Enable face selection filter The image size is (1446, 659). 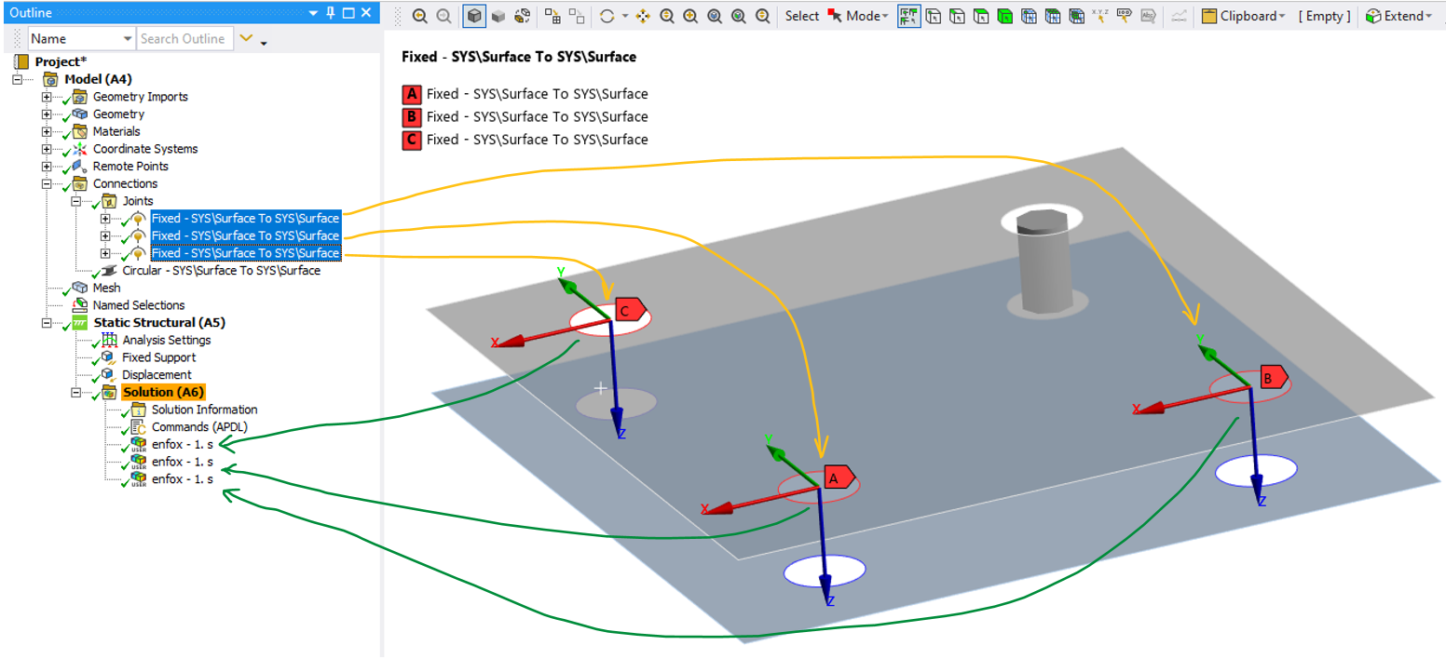coord(981,16)
